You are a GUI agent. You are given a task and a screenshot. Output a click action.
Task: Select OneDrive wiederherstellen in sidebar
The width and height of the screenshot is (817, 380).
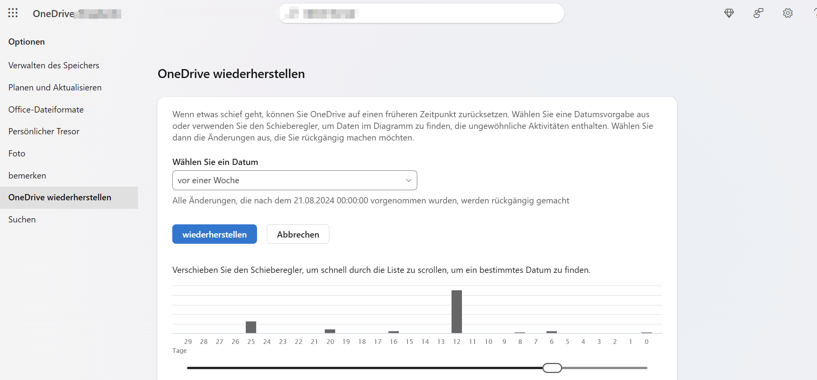click(69, 198)
